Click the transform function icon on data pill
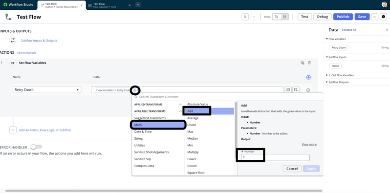390x193 pixels. (134, 90)
